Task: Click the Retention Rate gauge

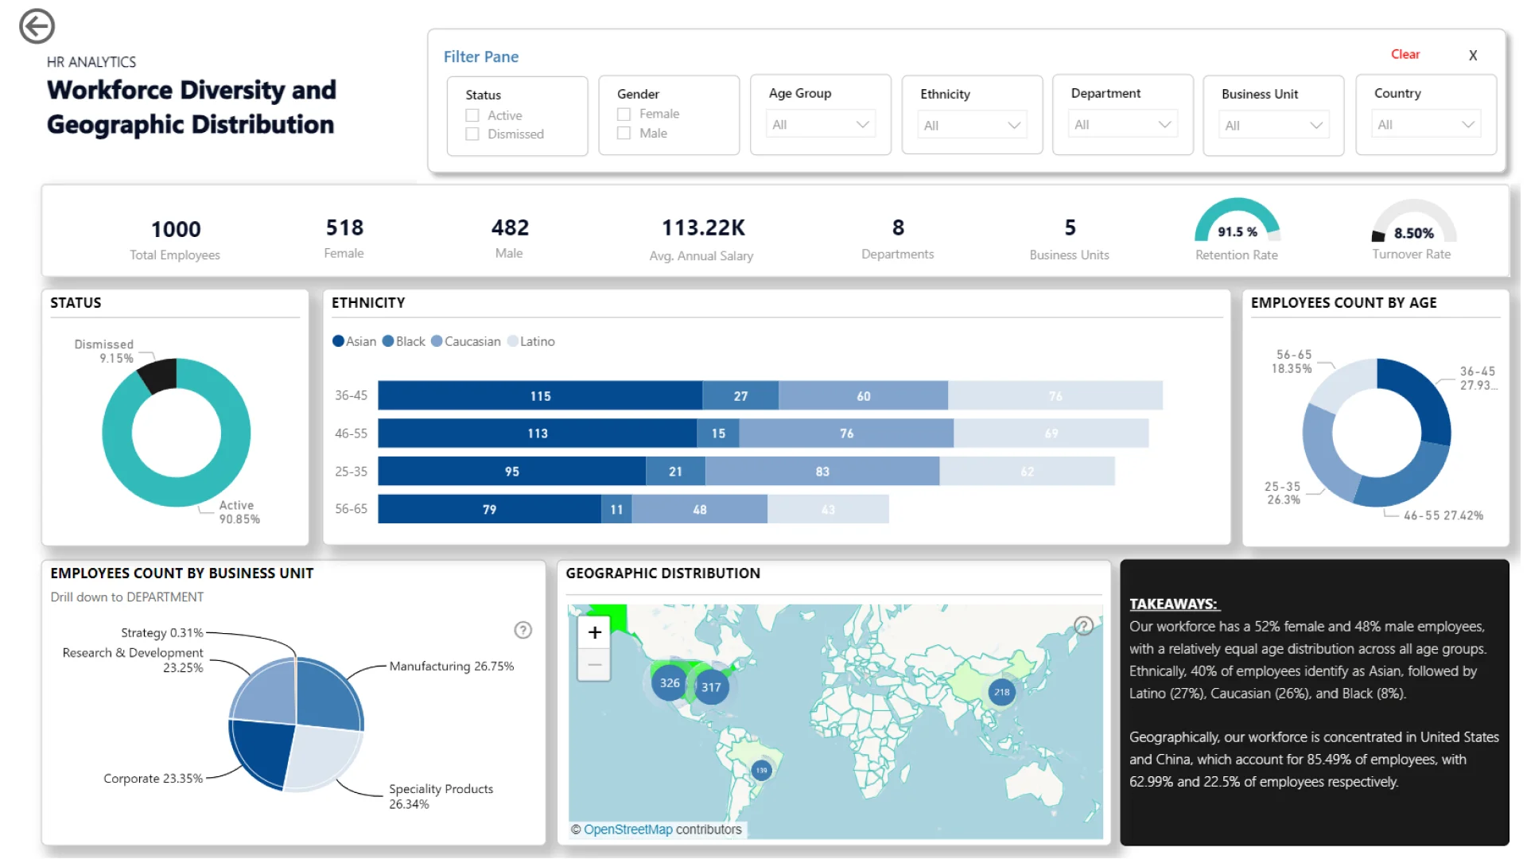Action: point(1237,221)
